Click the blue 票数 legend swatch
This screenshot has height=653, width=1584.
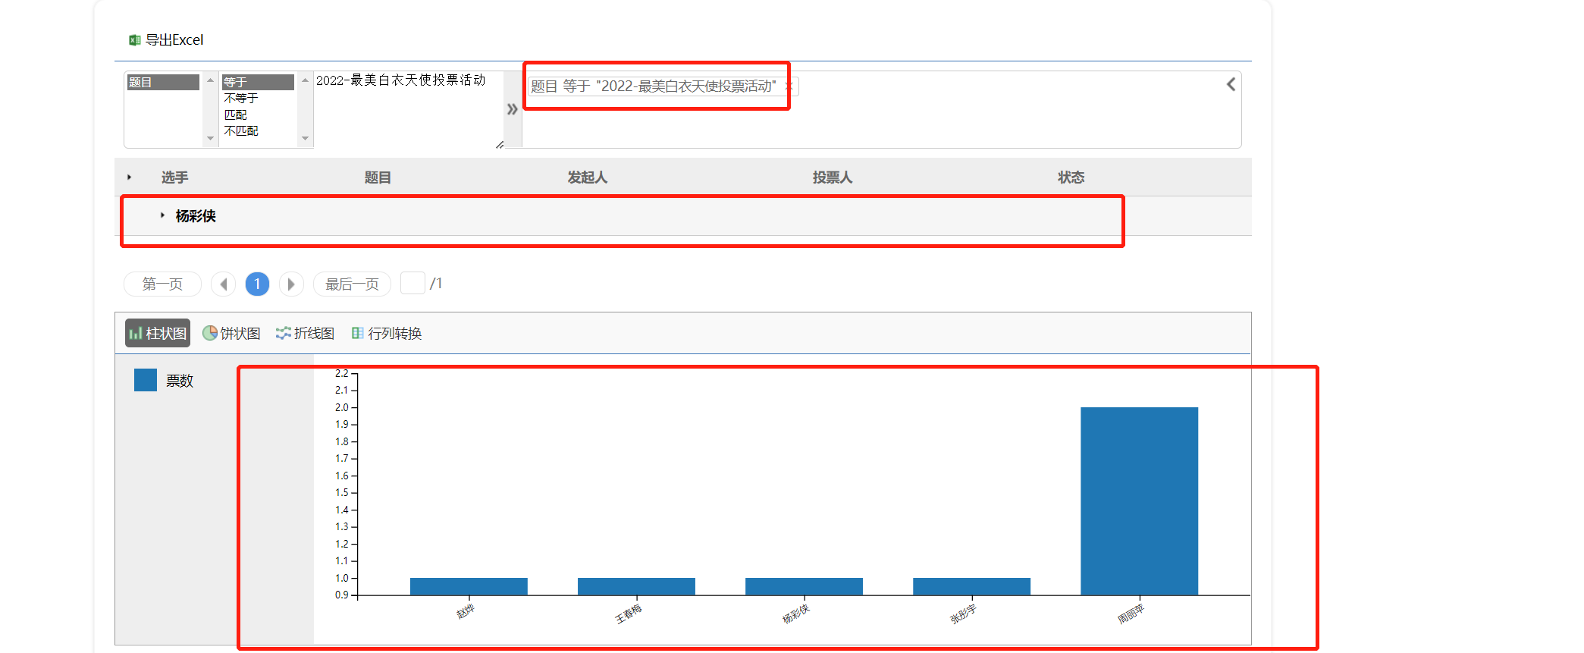pyautogui.click(x=146, y=380)
